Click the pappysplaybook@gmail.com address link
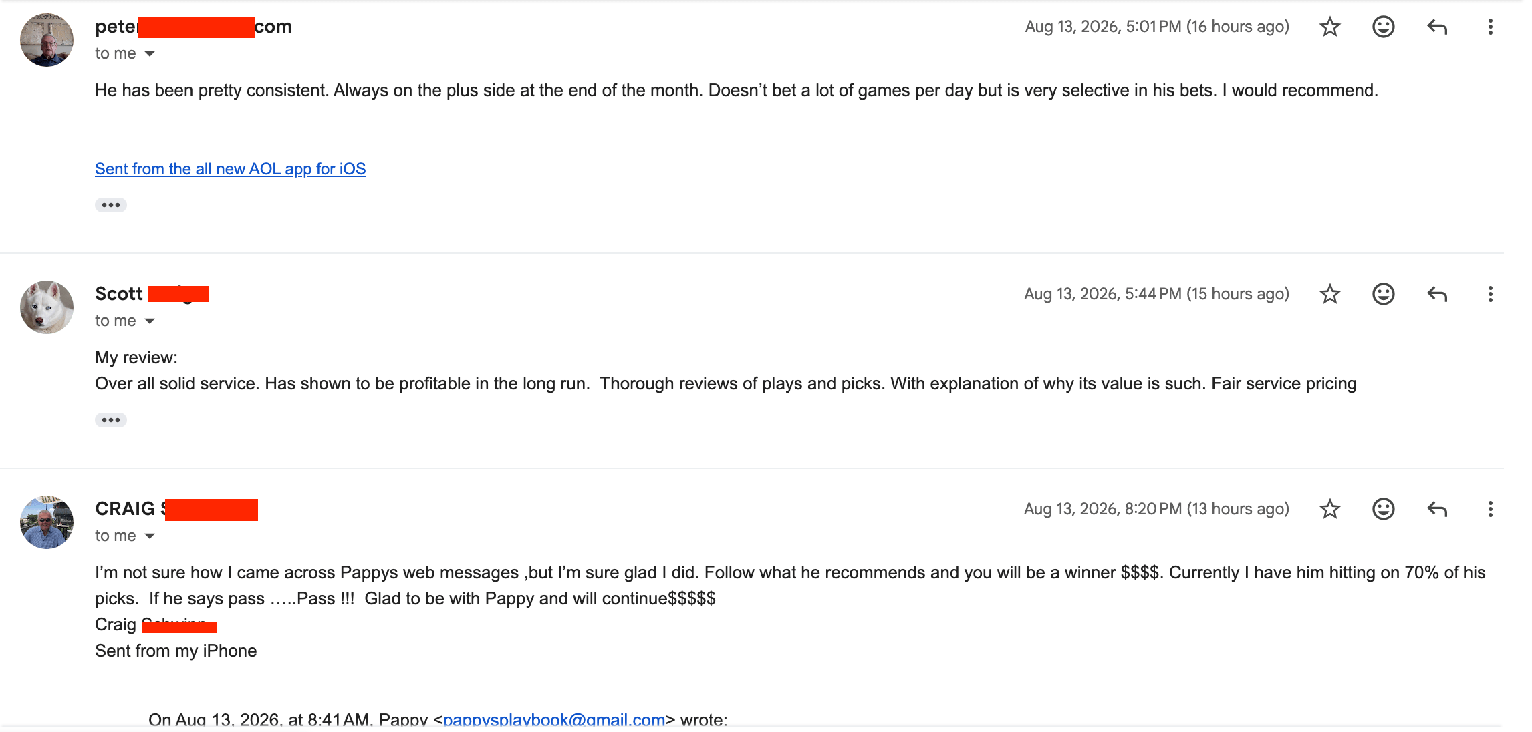The width and height of the screenshot is (1532, 732). click(554, 720)
